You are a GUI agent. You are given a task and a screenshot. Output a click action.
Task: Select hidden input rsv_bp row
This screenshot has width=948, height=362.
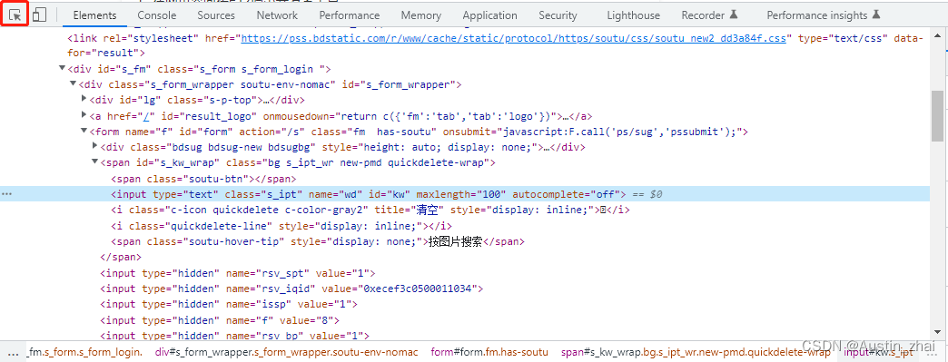pos(234,336)
